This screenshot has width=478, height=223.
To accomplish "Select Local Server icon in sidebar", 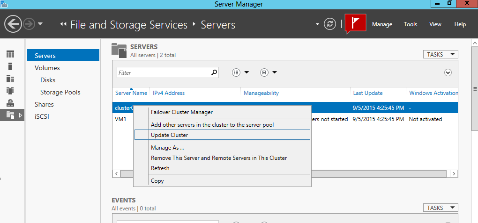I will click(x=10, y=67).
